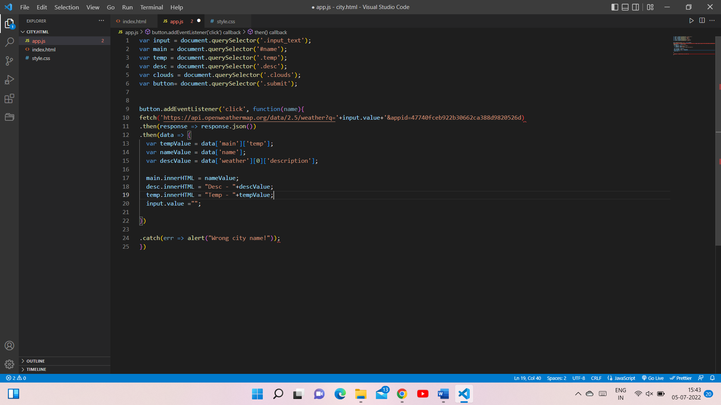This screenshot has width=721, height=405.
Task: Open the Run menu
Action: coord(127,7)
